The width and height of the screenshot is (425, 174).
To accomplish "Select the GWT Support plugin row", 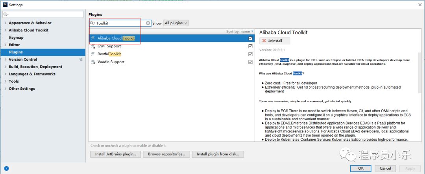I will (172, 46).
